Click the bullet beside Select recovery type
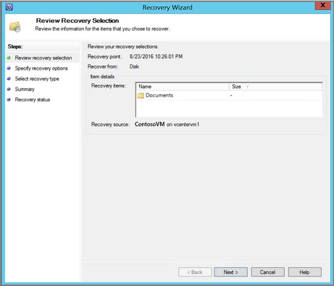This screenshot has width=334, height=286. (9, 79)
